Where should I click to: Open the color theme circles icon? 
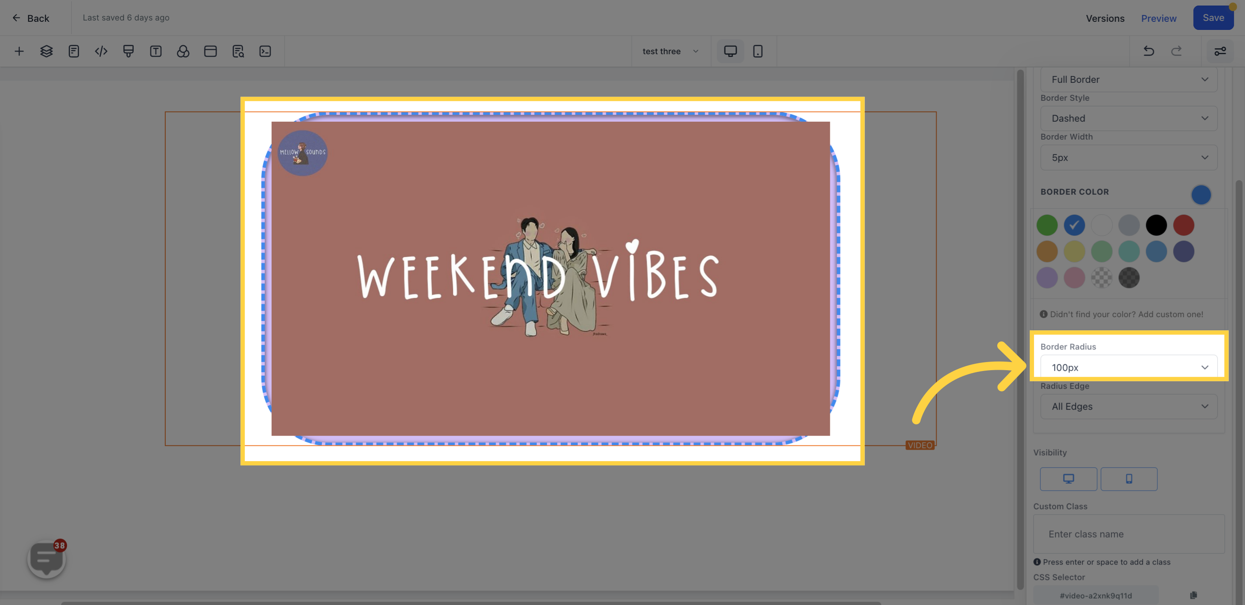coord(183,51)
